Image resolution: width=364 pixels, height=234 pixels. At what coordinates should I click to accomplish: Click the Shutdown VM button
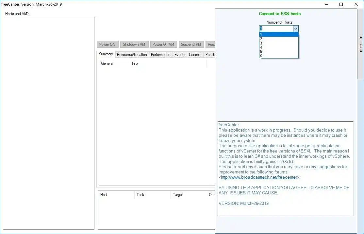(x=134, y=45)
